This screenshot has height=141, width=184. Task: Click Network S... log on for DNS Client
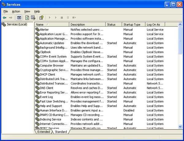155,88
